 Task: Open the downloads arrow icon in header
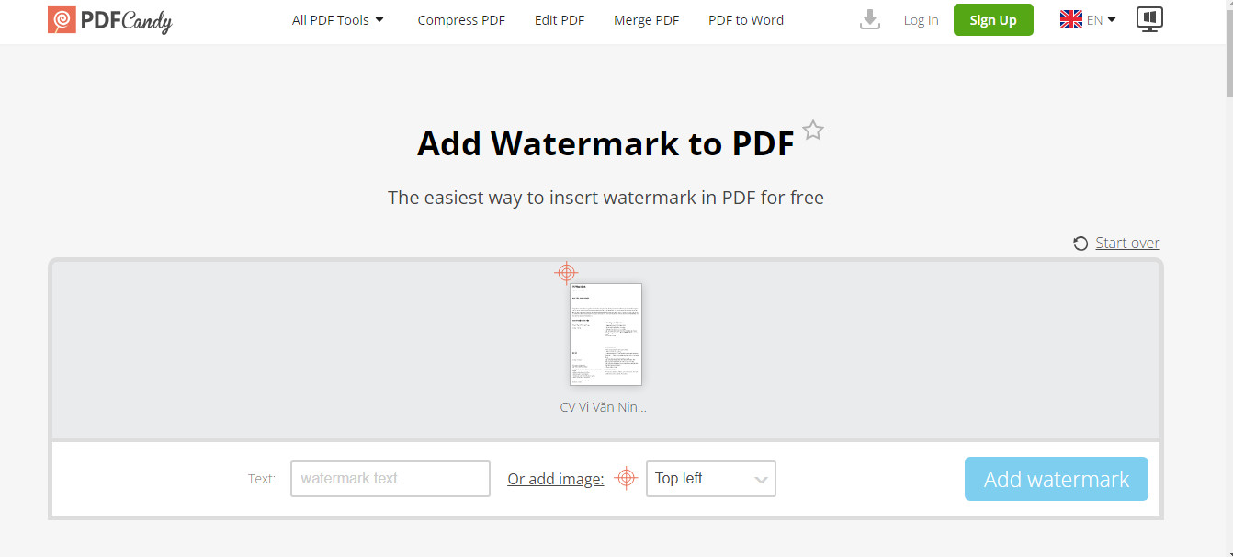pyautogui.click(x=870, y=19)
